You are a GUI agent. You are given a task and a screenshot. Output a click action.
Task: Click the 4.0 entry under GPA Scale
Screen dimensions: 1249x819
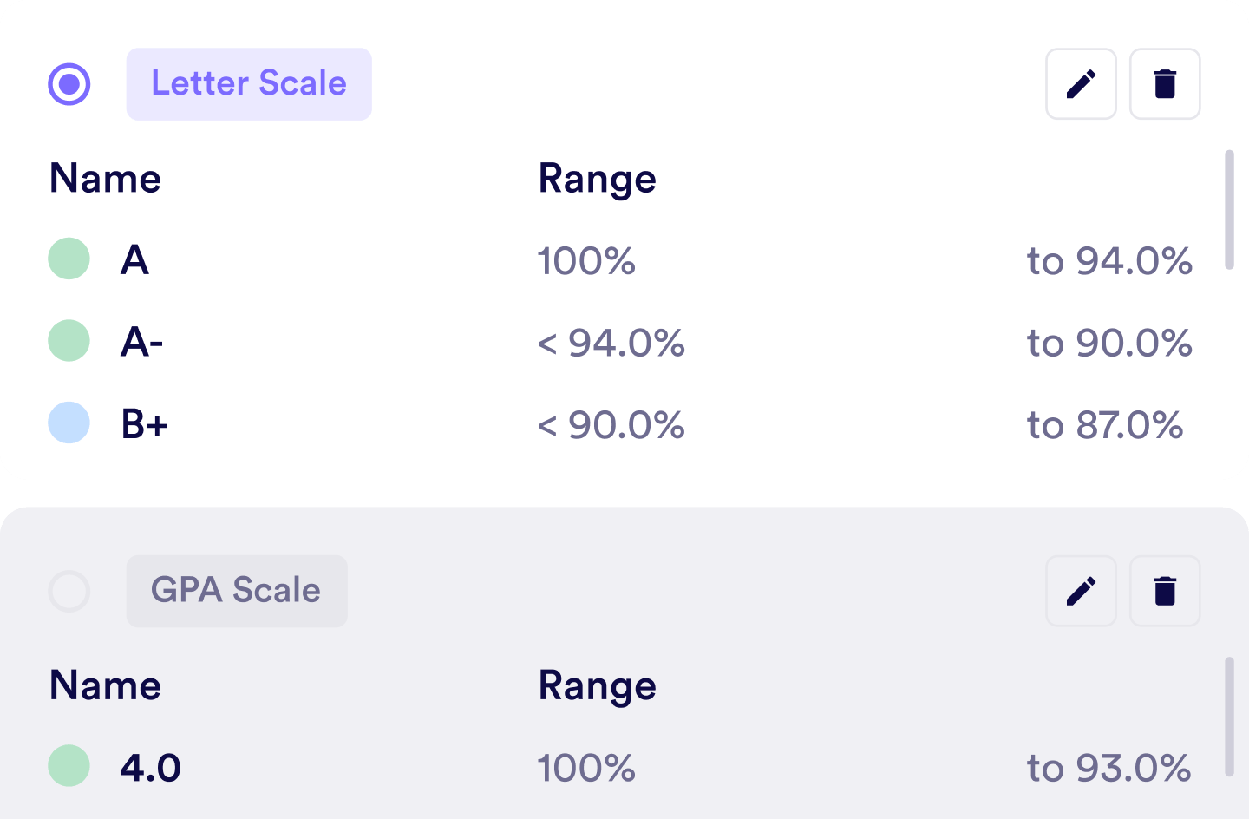point(151,767)
